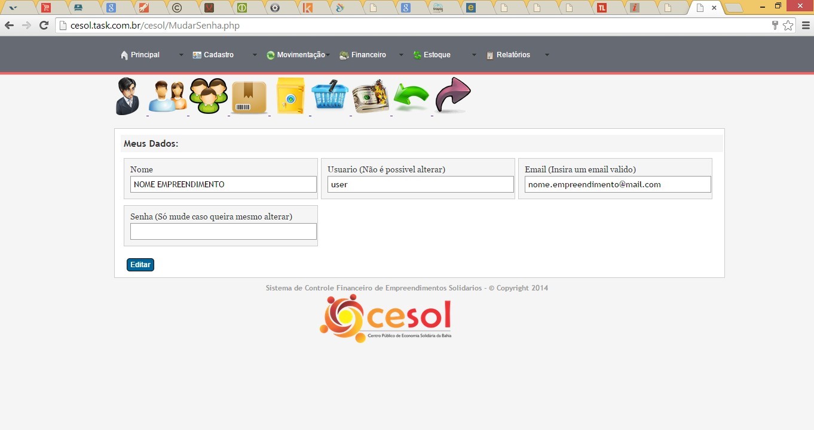
Task: Click the Nome text field
Action: [223, 184]
